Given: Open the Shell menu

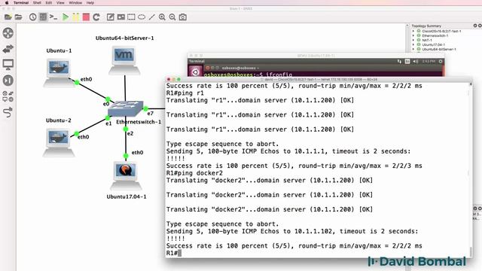Looking at the screenshot, I should click(37, 3).
